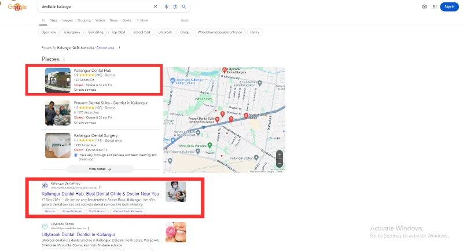Apply the Top rated filter chip
Screen dimensions: 463x251
pyautogui.click(x=118, y=32)
